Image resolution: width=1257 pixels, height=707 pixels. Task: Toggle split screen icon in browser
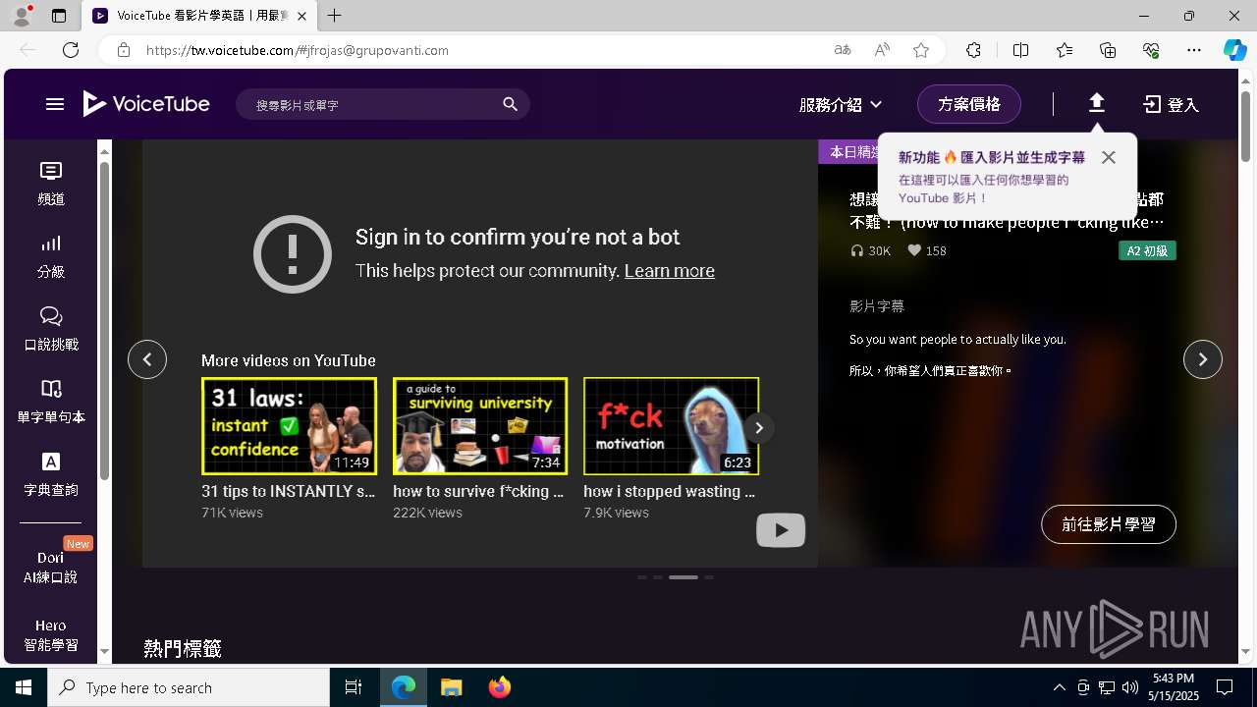tap(1020, 50)
